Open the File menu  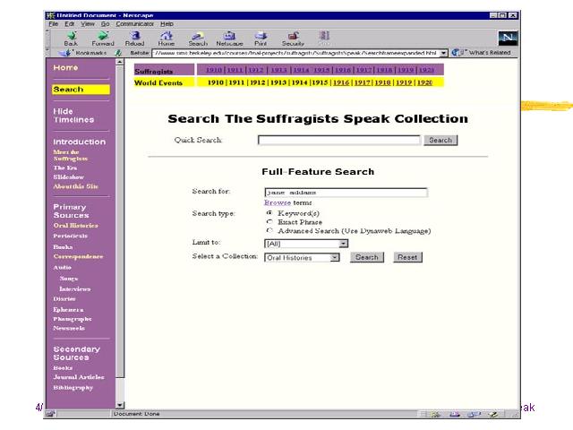point(54,24)
